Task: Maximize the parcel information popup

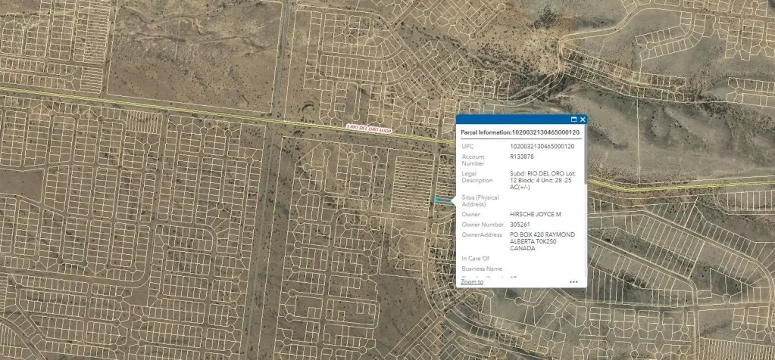Action: [x=573, y=119]
